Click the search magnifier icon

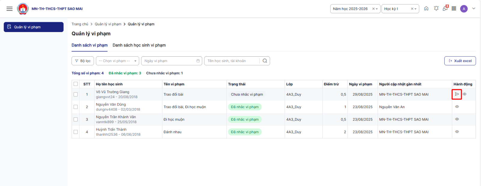(x=265, y=61)
